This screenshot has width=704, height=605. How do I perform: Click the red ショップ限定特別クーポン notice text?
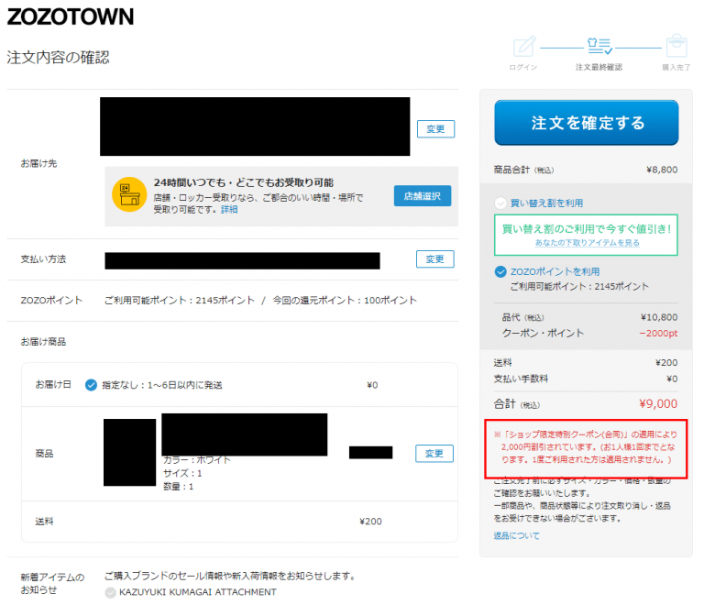coord(586,447)
